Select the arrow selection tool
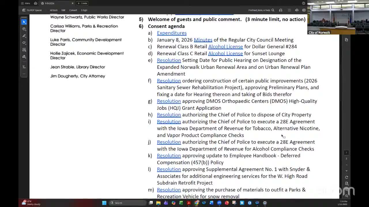This screenshot has height=207, width=369. click(24, 22)
